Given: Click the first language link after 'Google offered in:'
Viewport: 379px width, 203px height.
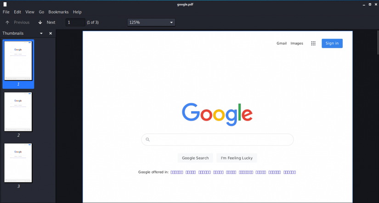Looking at the screenshot, I should (177, 172).
